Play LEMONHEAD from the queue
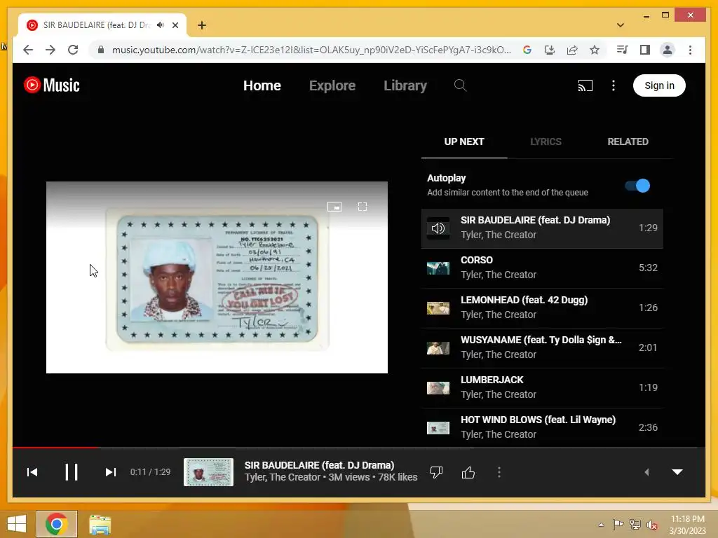This screenshot has width=718, height=538. [x=542, y=308]
